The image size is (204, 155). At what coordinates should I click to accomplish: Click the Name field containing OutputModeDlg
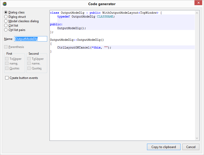(30, 39)
